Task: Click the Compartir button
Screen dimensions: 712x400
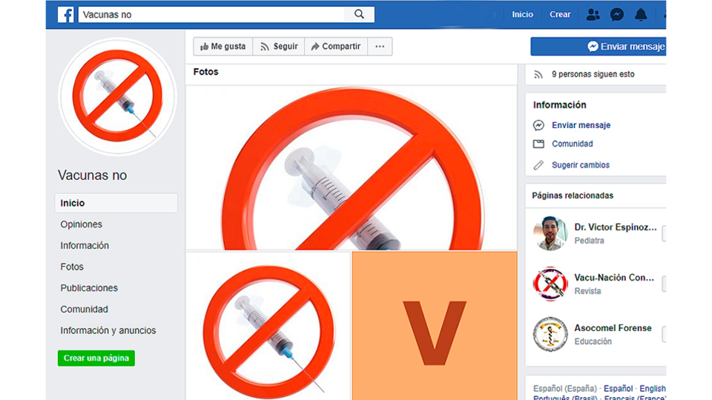Action: (x=336, y=46)
